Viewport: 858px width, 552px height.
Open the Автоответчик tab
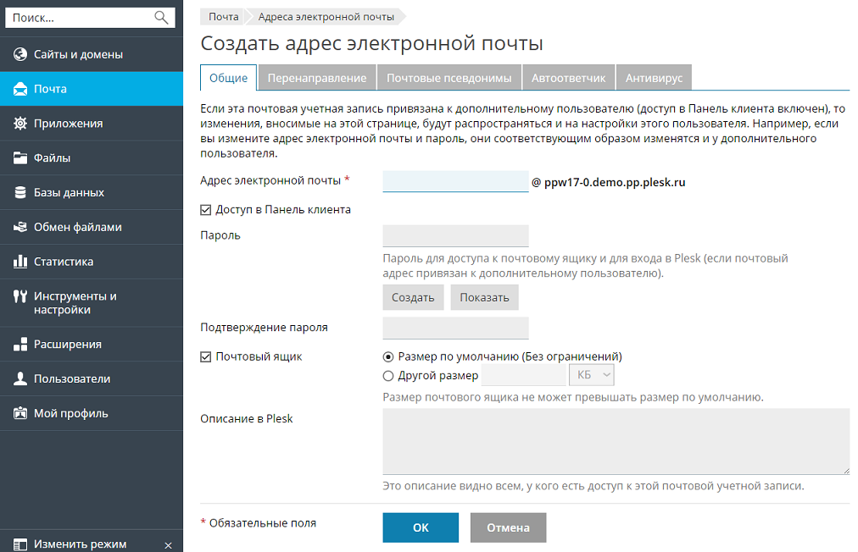pos(568,78)
